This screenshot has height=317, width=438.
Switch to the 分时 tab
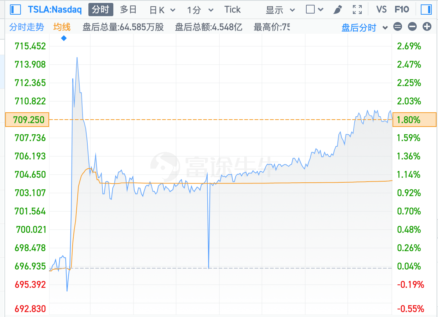pos(101,10)
